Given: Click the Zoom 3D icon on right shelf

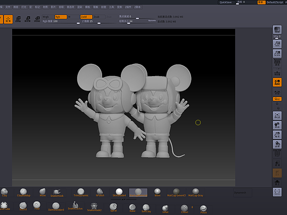Looking at the screenshot, I should pyautogui.click(x=277, y=135).
